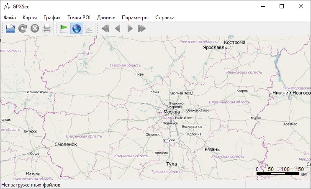Screen dimensions: 311x189
Task: Maximize the GPXSee window
Action: pos(282,6)
